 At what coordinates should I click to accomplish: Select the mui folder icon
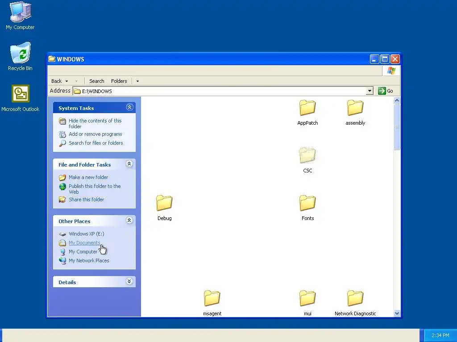click(307, 298)
